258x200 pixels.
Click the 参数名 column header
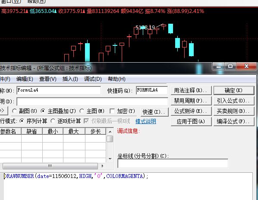(x=10, y=131)
